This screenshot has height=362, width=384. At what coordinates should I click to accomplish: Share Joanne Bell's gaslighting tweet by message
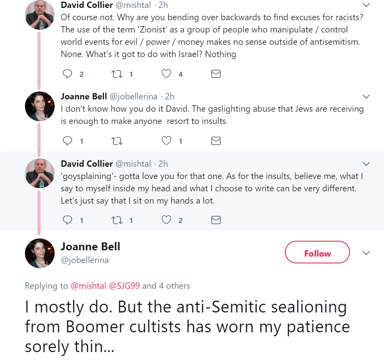pos(216,141)
